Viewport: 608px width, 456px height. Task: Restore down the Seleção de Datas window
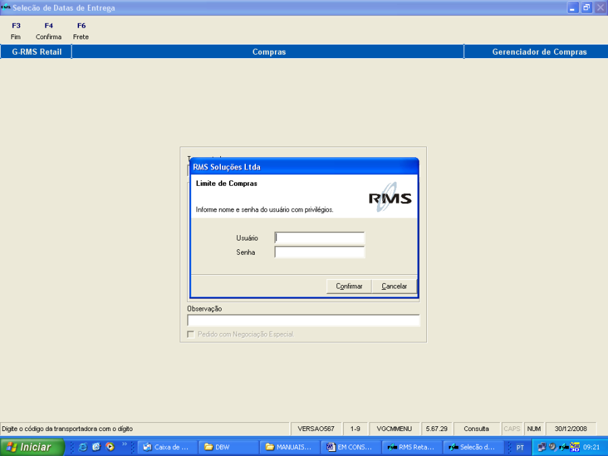point(586,7)
